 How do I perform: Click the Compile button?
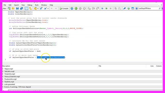click(x=64, y=9)
